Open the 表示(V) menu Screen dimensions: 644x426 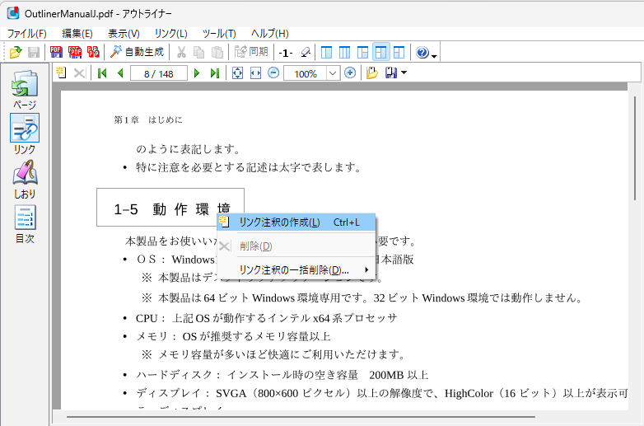coord(124,33)
